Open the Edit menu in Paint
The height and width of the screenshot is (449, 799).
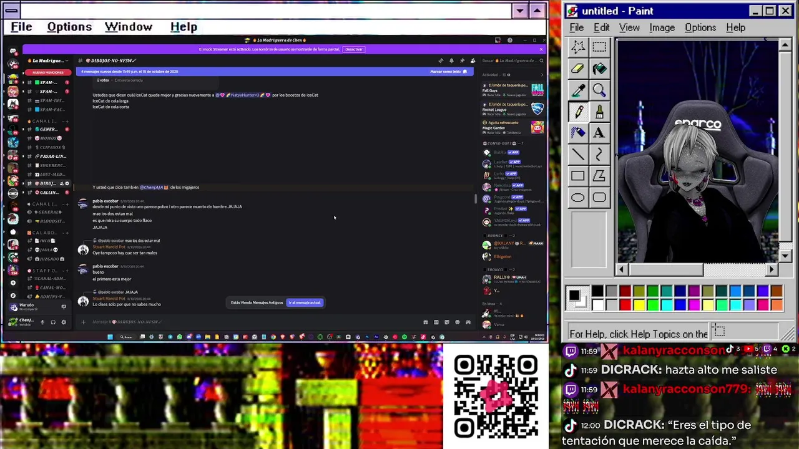[x=601, y=27]
